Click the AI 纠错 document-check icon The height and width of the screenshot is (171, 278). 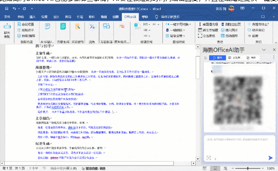coord(48,26)
